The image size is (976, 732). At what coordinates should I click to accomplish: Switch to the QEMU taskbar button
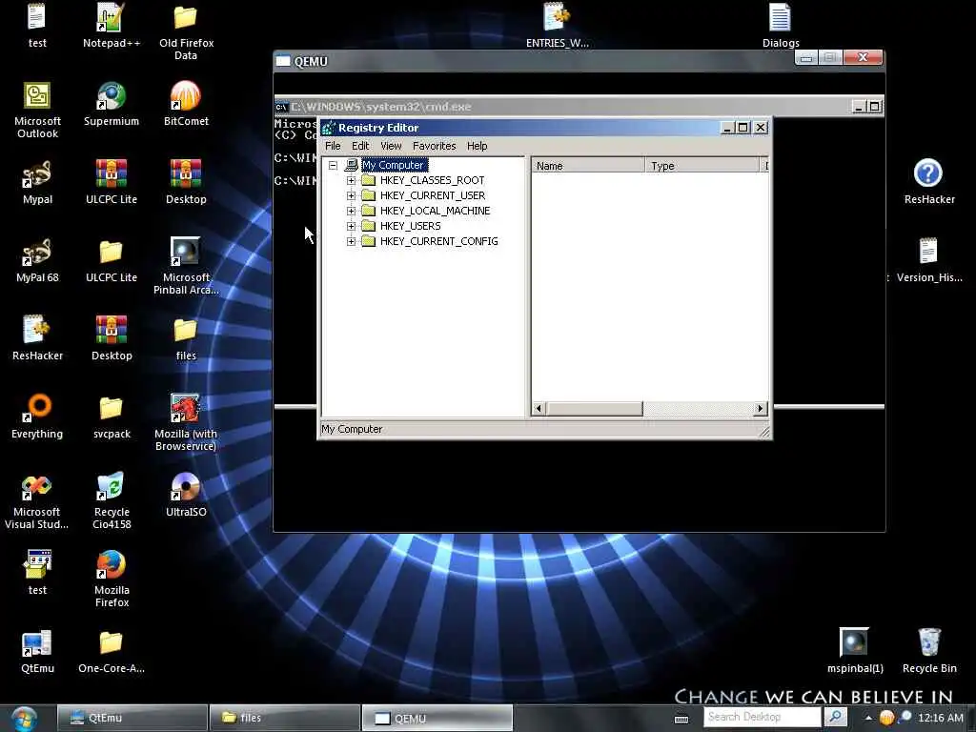pos(437,718)
